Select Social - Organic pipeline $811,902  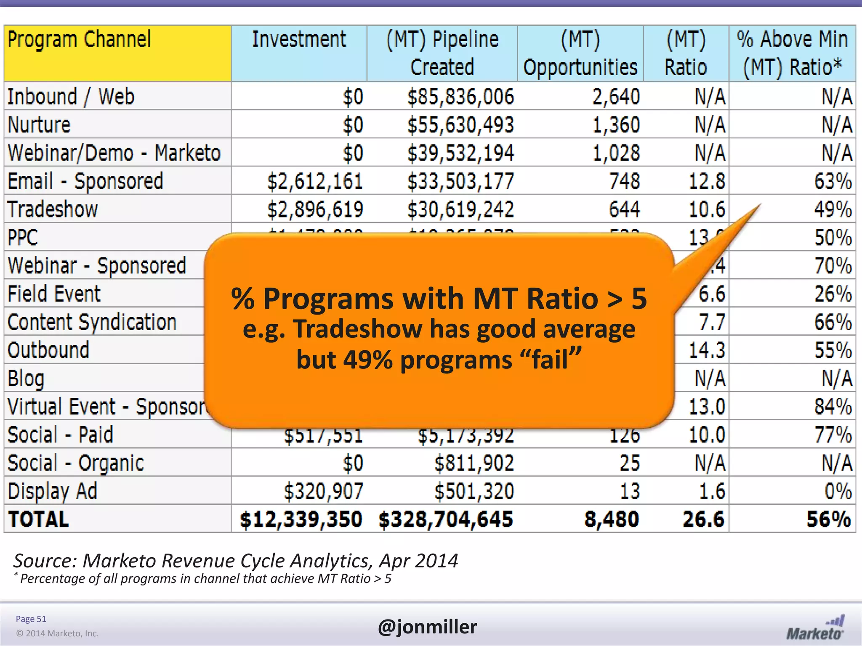(x=474, y=463)
